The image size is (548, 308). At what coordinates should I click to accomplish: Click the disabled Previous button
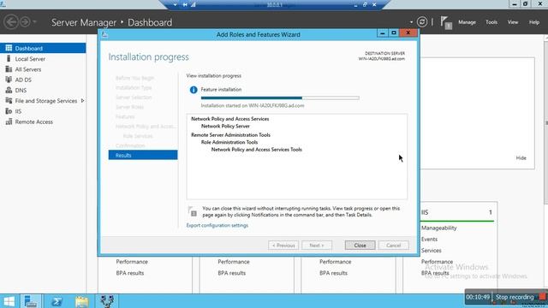tap(283, 246)
